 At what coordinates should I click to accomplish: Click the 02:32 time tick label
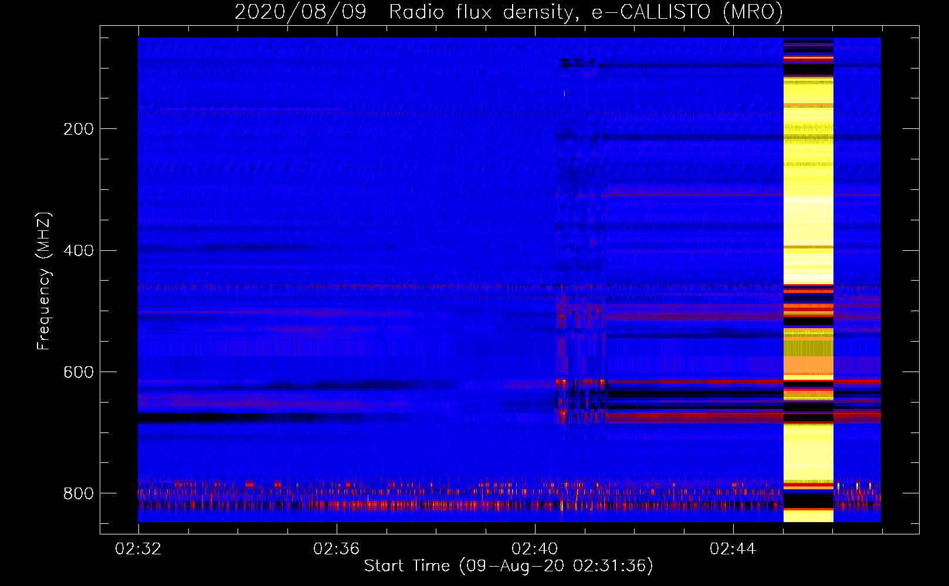(x=138, y=549)
